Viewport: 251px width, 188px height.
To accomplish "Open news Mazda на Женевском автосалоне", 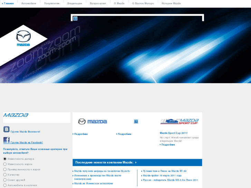I will point(94,184).
